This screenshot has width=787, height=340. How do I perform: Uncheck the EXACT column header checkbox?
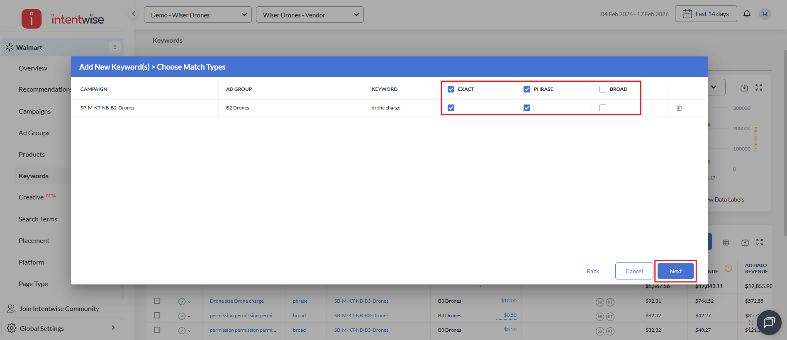pyautogui.click(x=451, y=89)
